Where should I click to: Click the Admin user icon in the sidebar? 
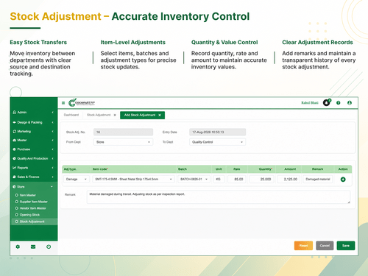click(x=14, y=112)
